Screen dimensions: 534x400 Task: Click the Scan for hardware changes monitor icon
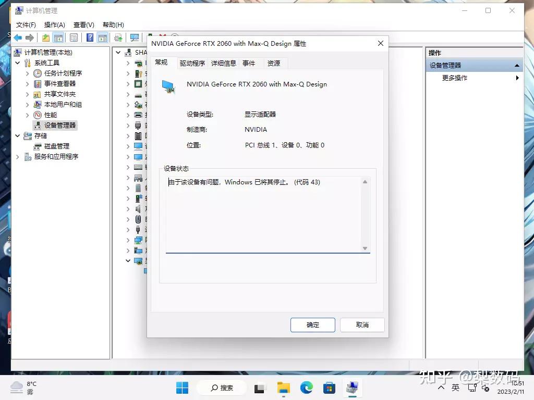point(135,37)
